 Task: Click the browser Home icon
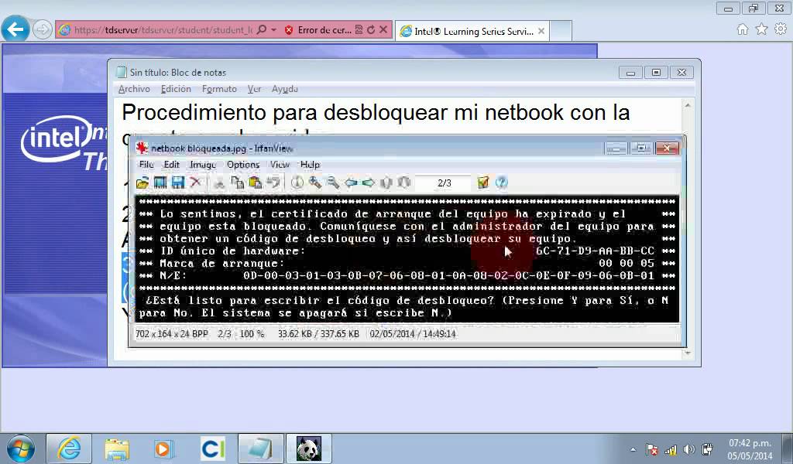point(743,29)
